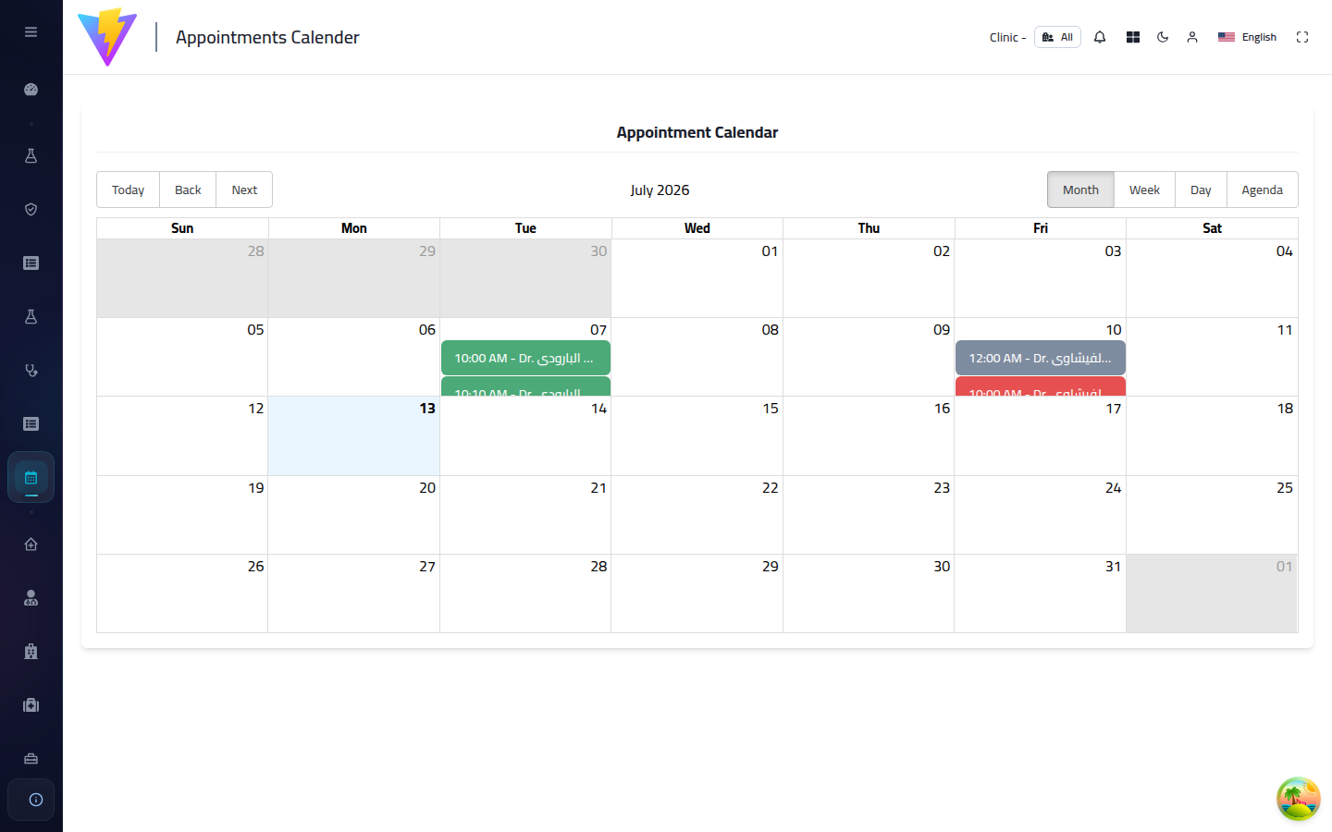Viewport: 1332px width, 832px height.
Task: Switch to Day view
Action: 1201,190
